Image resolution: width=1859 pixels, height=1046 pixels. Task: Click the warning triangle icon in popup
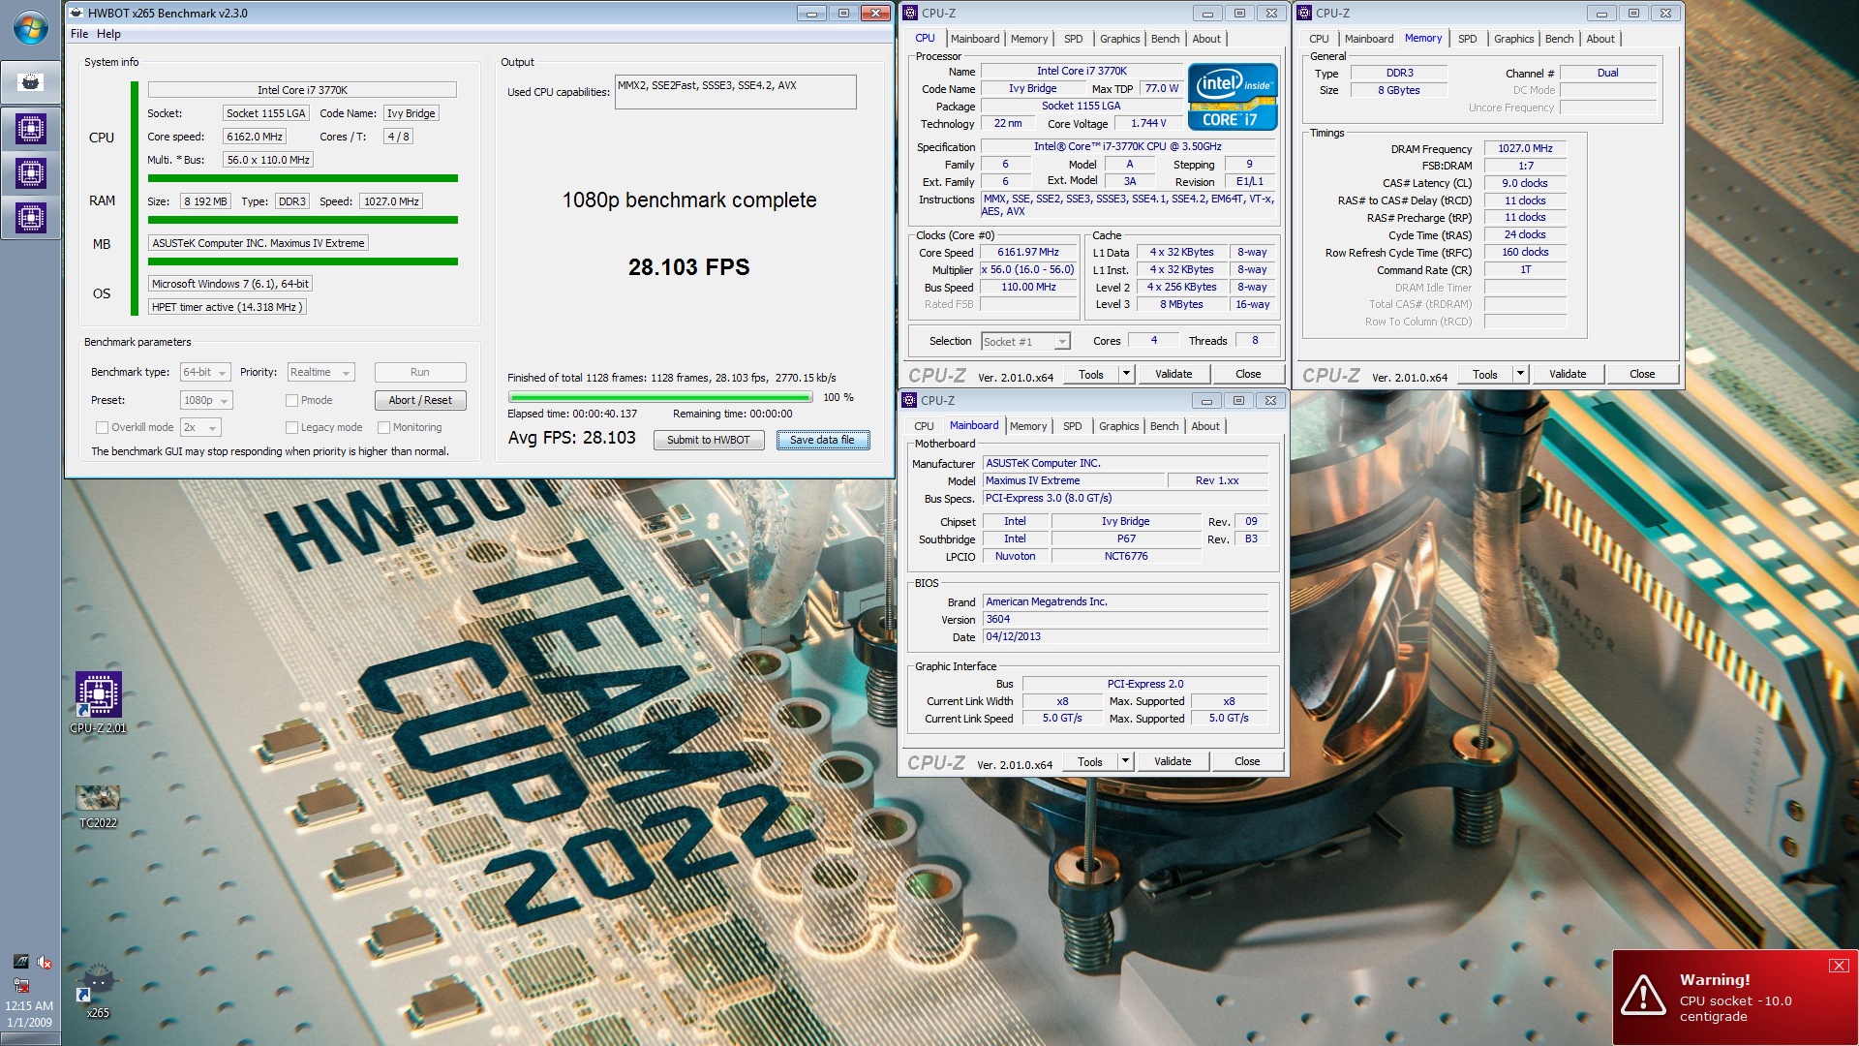pyautogui.click(x=1643, y=996)
